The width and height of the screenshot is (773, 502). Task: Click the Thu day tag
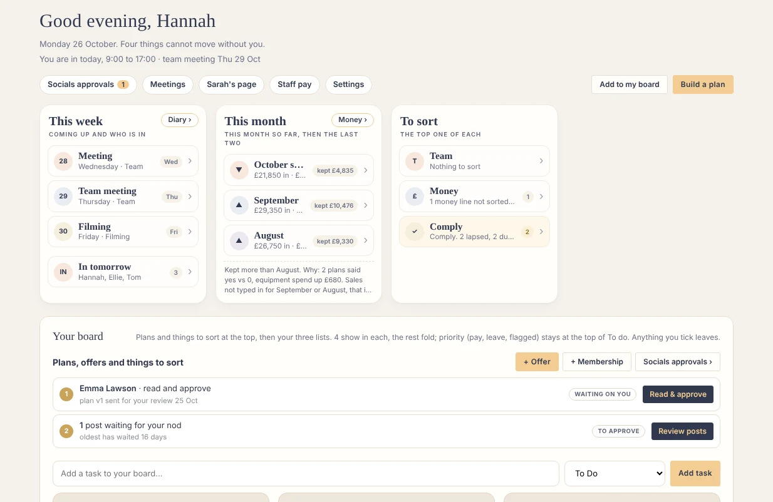pos(172,197)
